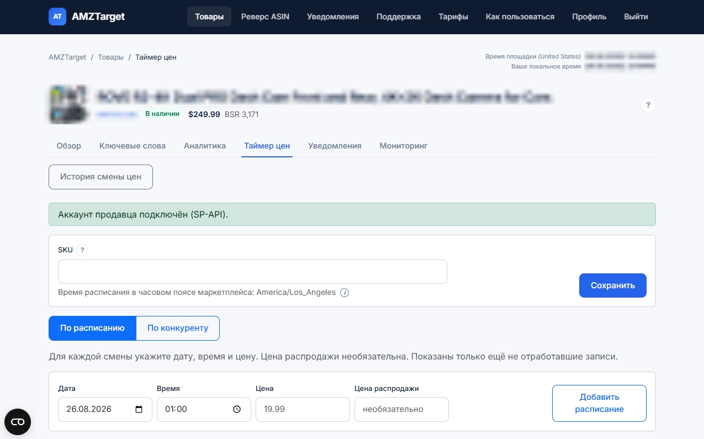Screen dimensions: 704x439
Task: Click the BSR 3,171 text
Action: (242, 114)
